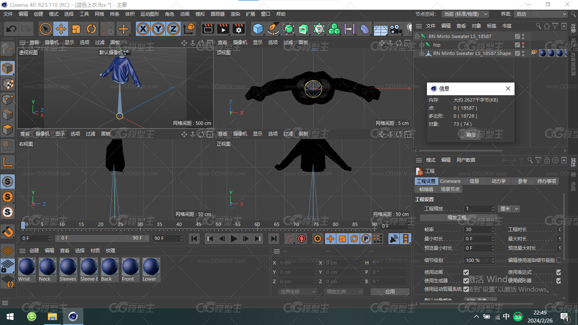Toggle the Z axis lock
Viewport: 578px width, 325px height.
click(173, 29)
